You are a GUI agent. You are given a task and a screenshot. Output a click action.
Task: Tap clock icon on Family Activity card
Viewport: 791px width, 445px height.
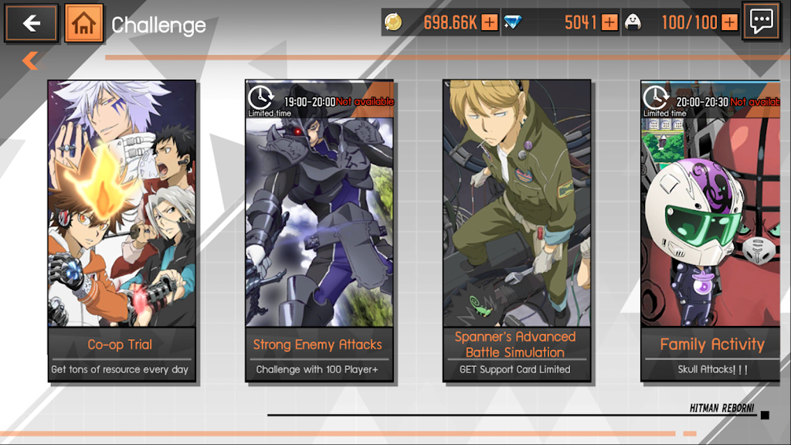[656, 97]
